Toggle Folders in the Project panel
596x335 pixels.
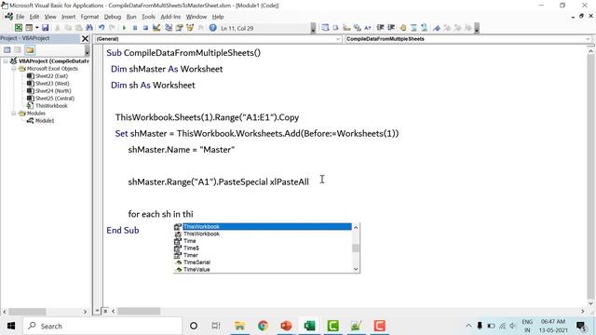30,49
